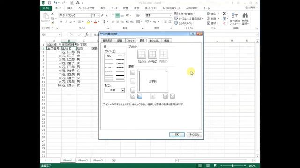300x168 pixels.
Task: Click zoom out minus on status bar
Action: click(221, 166)
